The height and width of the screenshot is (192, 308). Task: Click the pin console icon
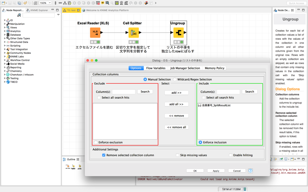pos(281,159)
